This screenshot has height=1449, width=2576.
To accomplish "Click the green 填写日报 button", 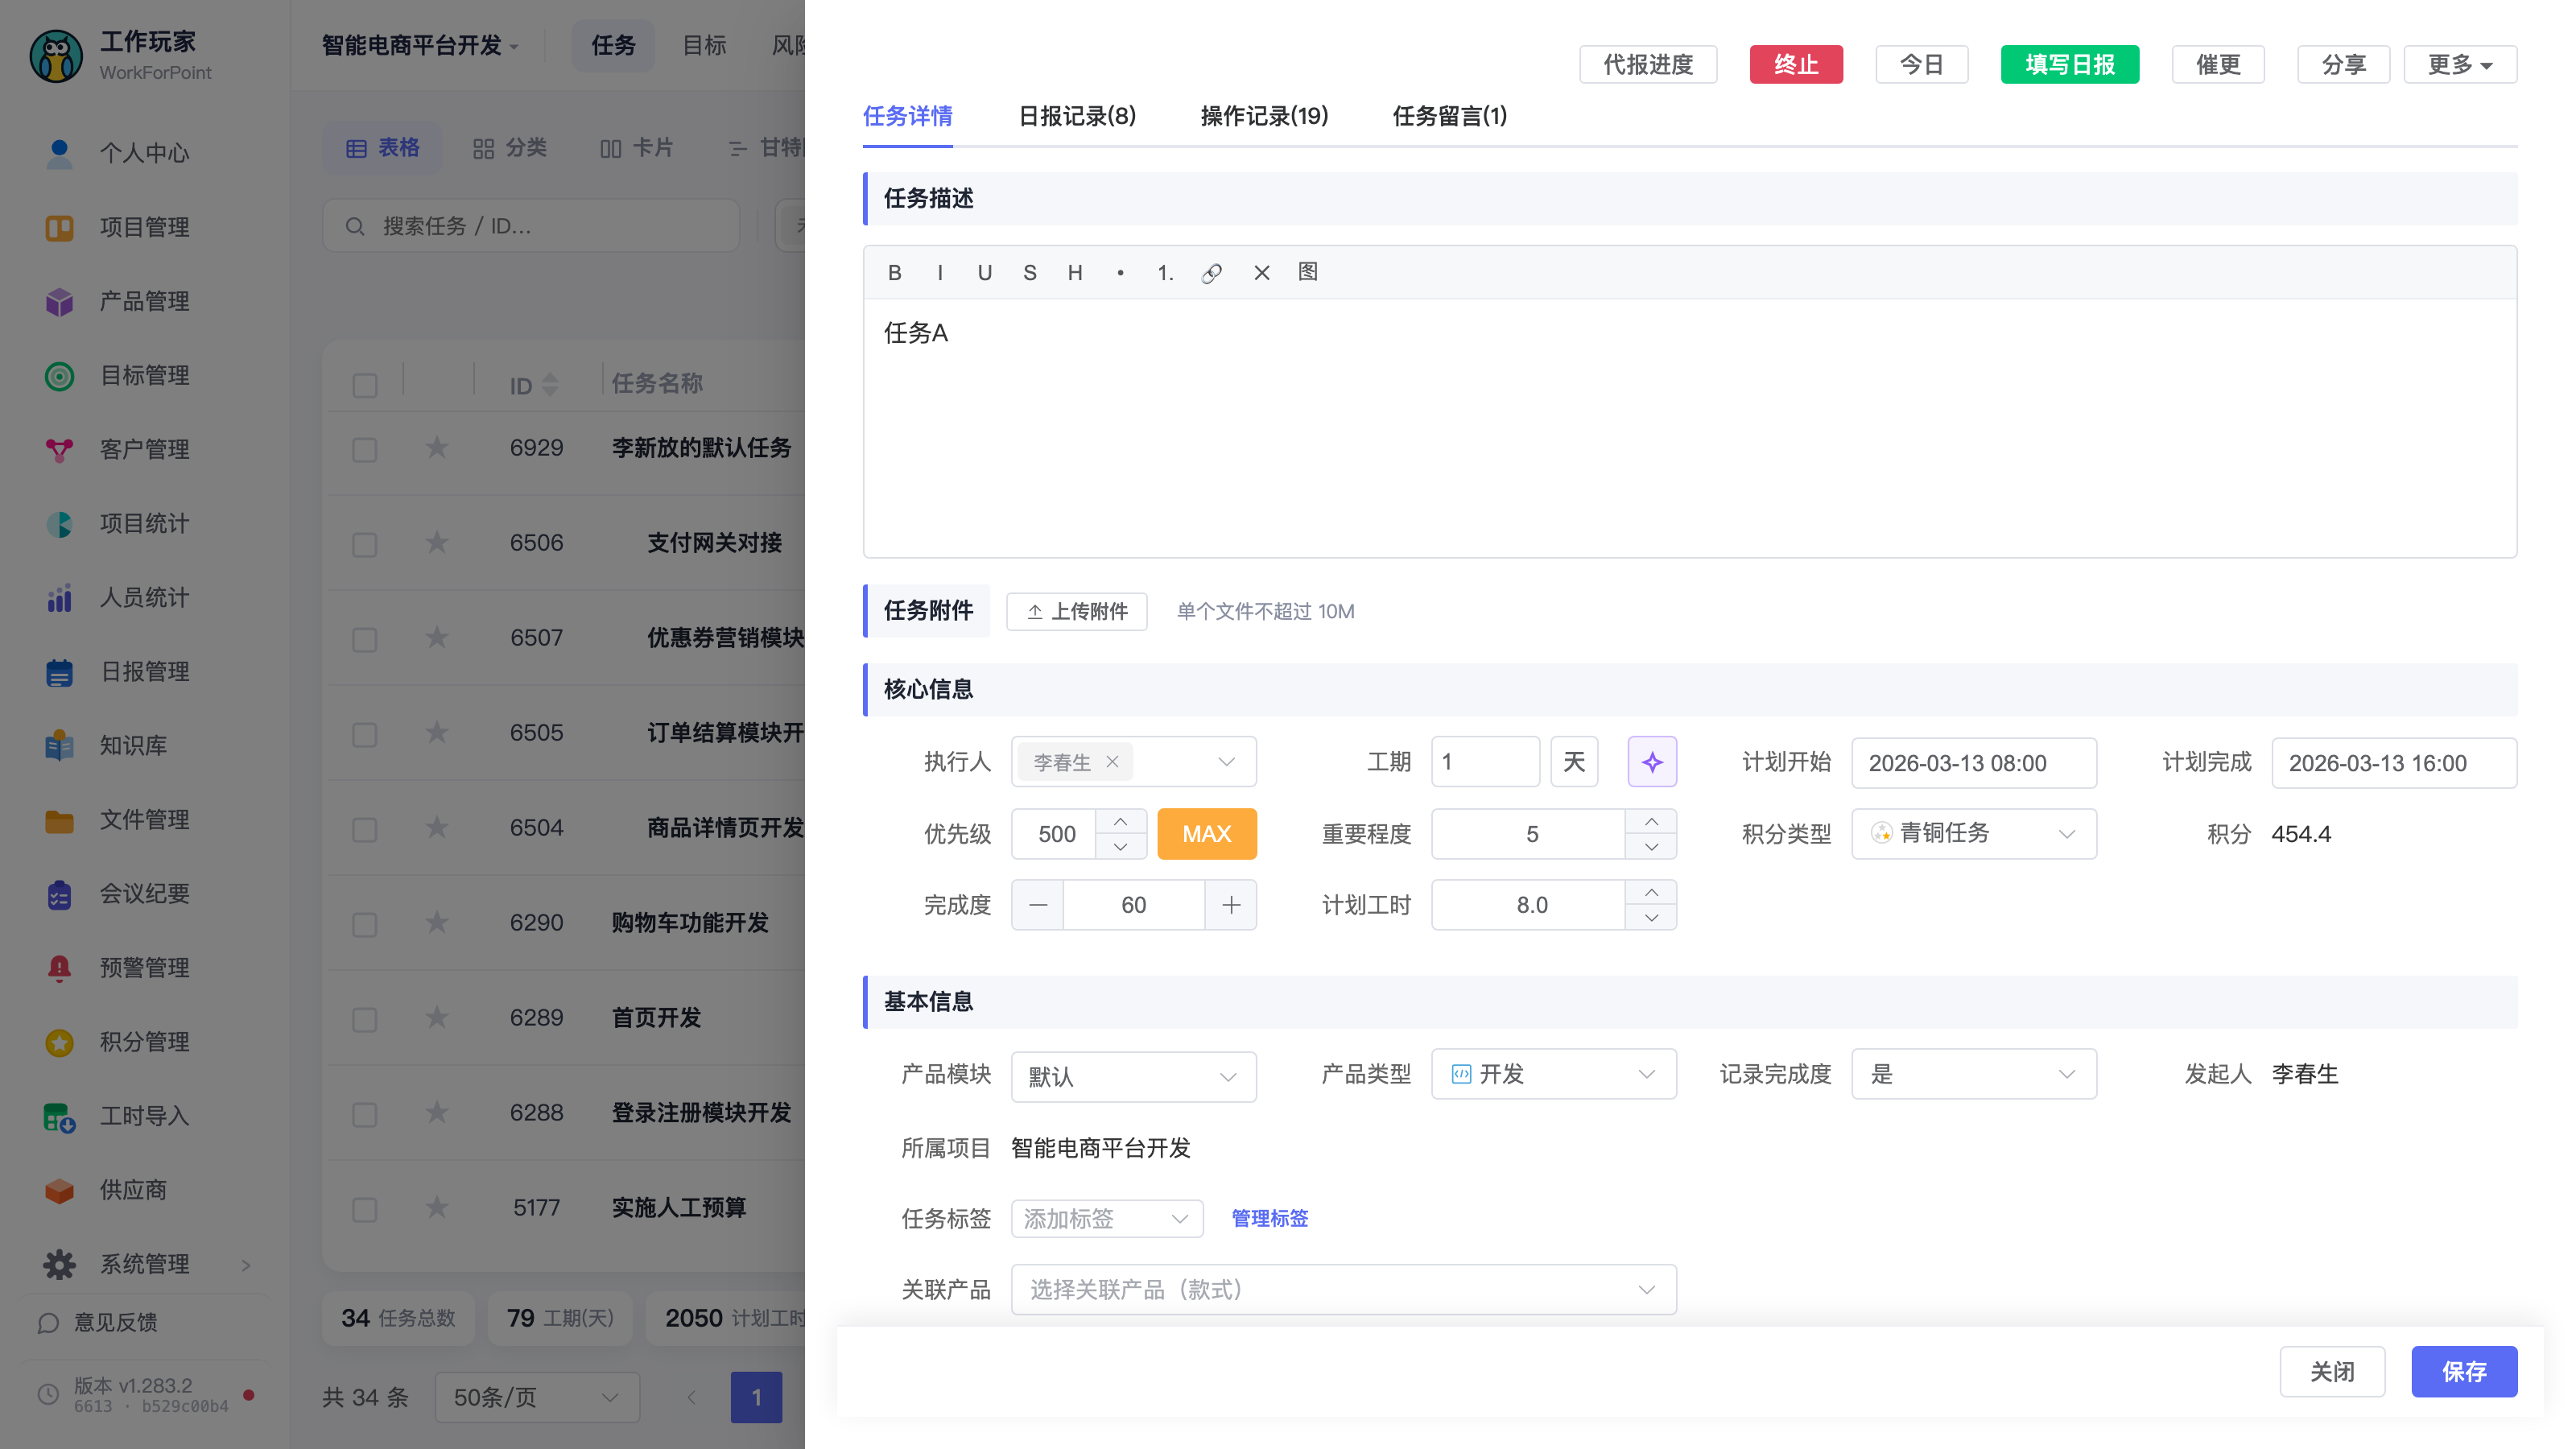I will [2069, 64].
